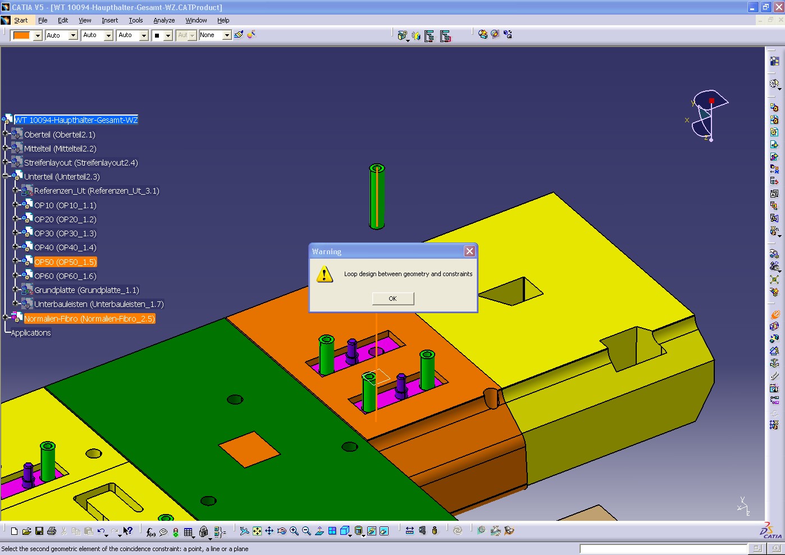Click the Isometric View cube icon
The height and width of the screenshot is (555, 785).
345,531
